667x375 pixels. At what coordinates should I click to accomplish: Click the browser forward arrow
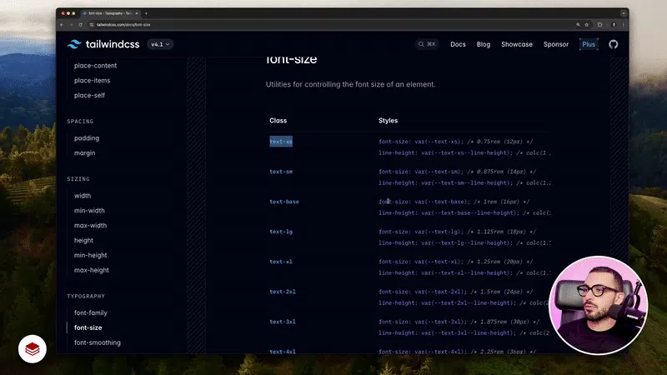71,25
